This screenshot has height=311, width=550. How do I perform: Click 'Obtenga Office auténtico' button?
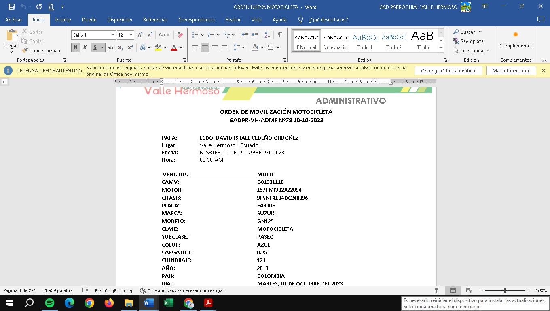448,71
